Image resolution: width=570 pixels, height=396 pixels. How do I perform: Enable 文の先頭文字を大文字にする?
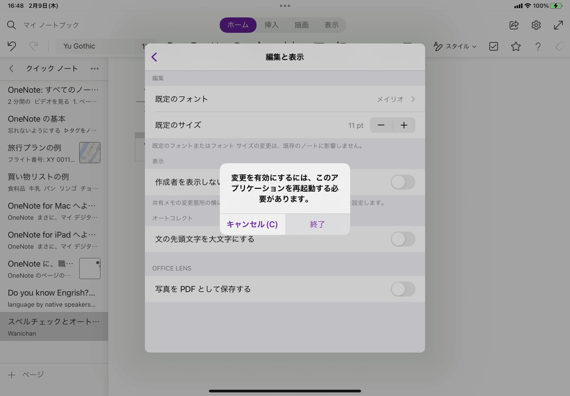coord(403,239)
